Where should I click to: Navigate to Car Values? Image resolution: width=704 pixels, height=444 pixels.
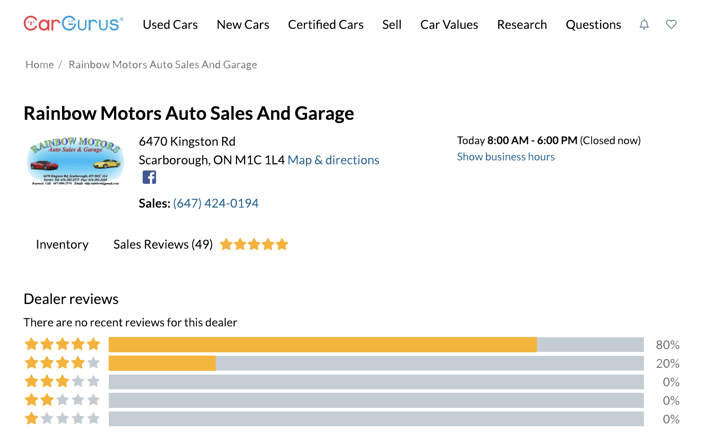click(x=449, y=25)
